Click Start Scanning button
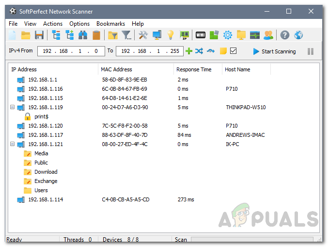This screenshot has width=328, height=247. (x=274, y=51)
